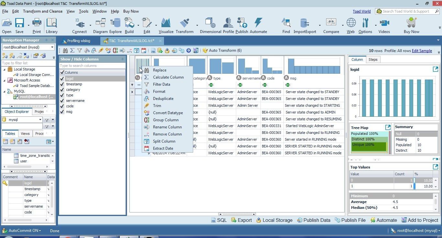Click the Type to filter list field
This screenshot has width=442, height=238.
click(28, 63)
